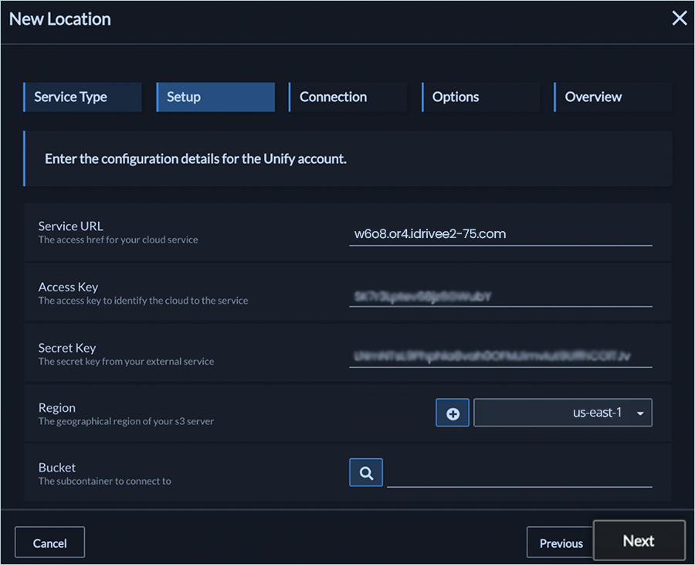Click the empty Bucket text field
The image size is (695, 565).
[519, 475]
